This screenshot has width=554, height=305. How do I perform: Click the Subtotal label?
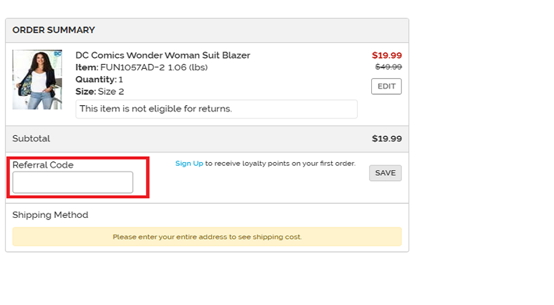click(x=31, y=139)
